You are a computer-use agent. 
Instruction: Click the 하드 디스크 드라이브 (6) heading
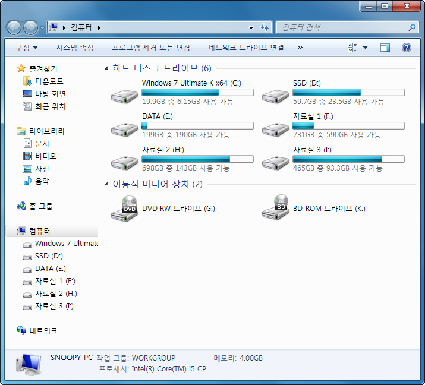[162, 68]
